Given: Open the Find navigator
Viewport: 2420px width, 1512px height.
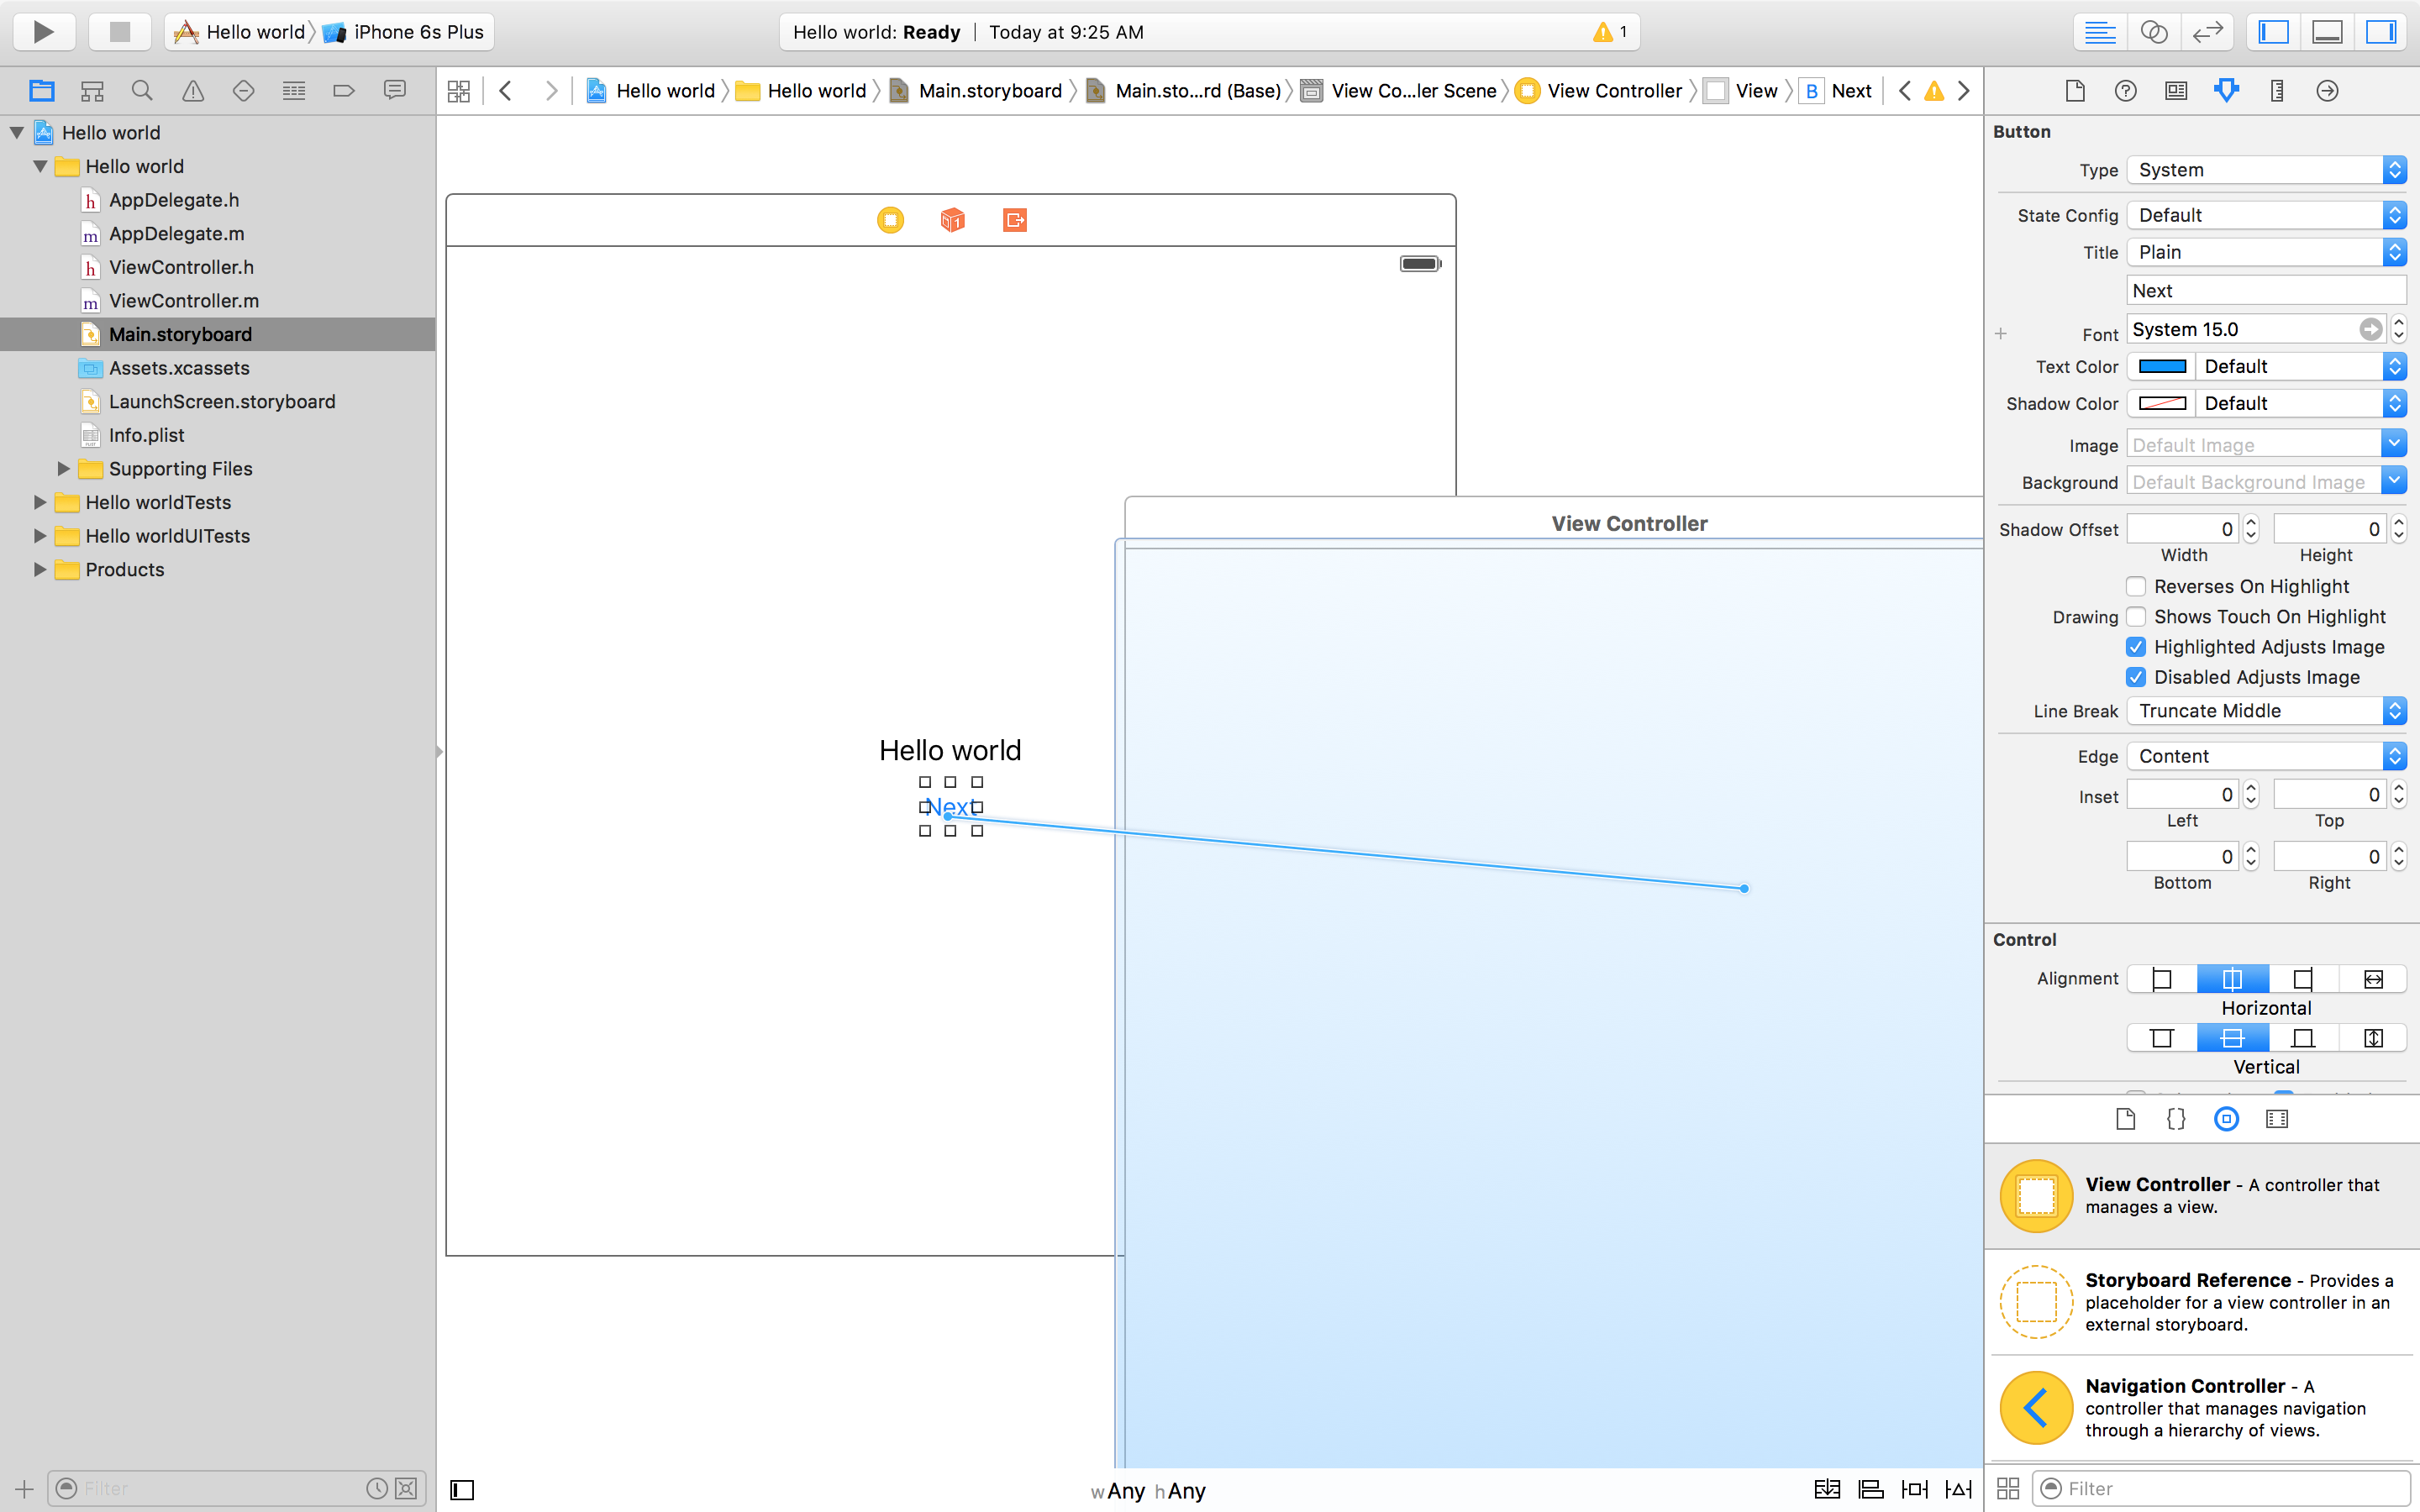Looking at the screenshot, I should (142, 91).
